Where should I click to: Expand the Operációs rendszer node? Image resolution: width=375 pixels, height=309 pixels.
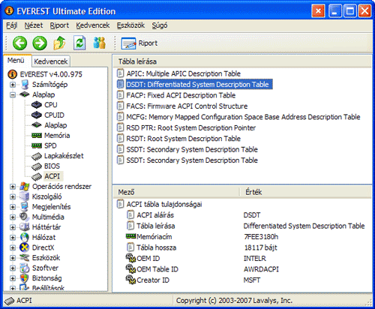click(x=13, y=187)
